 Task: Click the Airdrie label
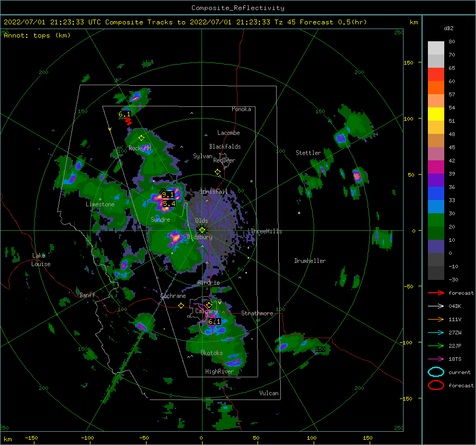pyautogui.click(x=208, y=283)
